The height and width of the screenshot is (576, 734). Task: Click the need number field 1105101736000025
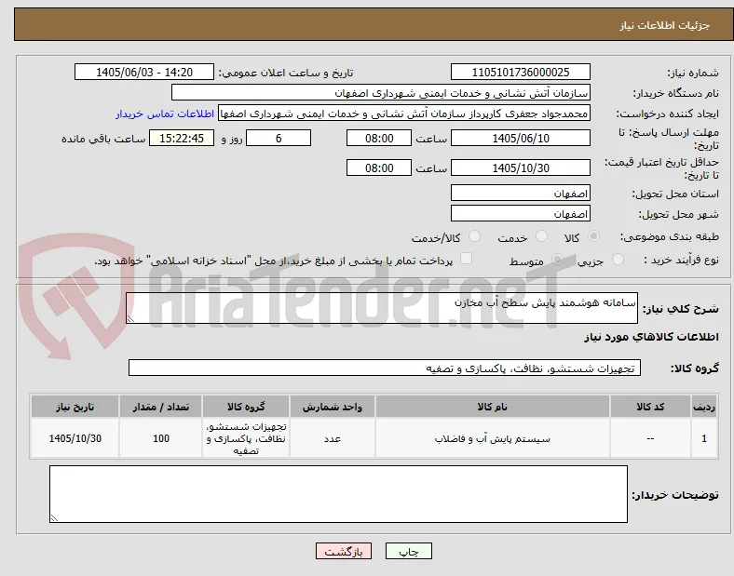[x=520, y=72]
